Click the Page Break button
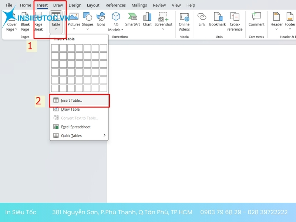The width and height of the screenshot is (296, 222). [x=38, y=22]
